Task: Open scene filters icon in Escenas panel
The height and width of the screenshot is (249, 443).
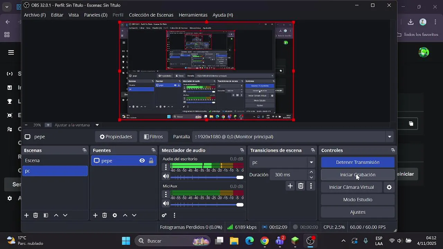Action: [x=46, y=215]
